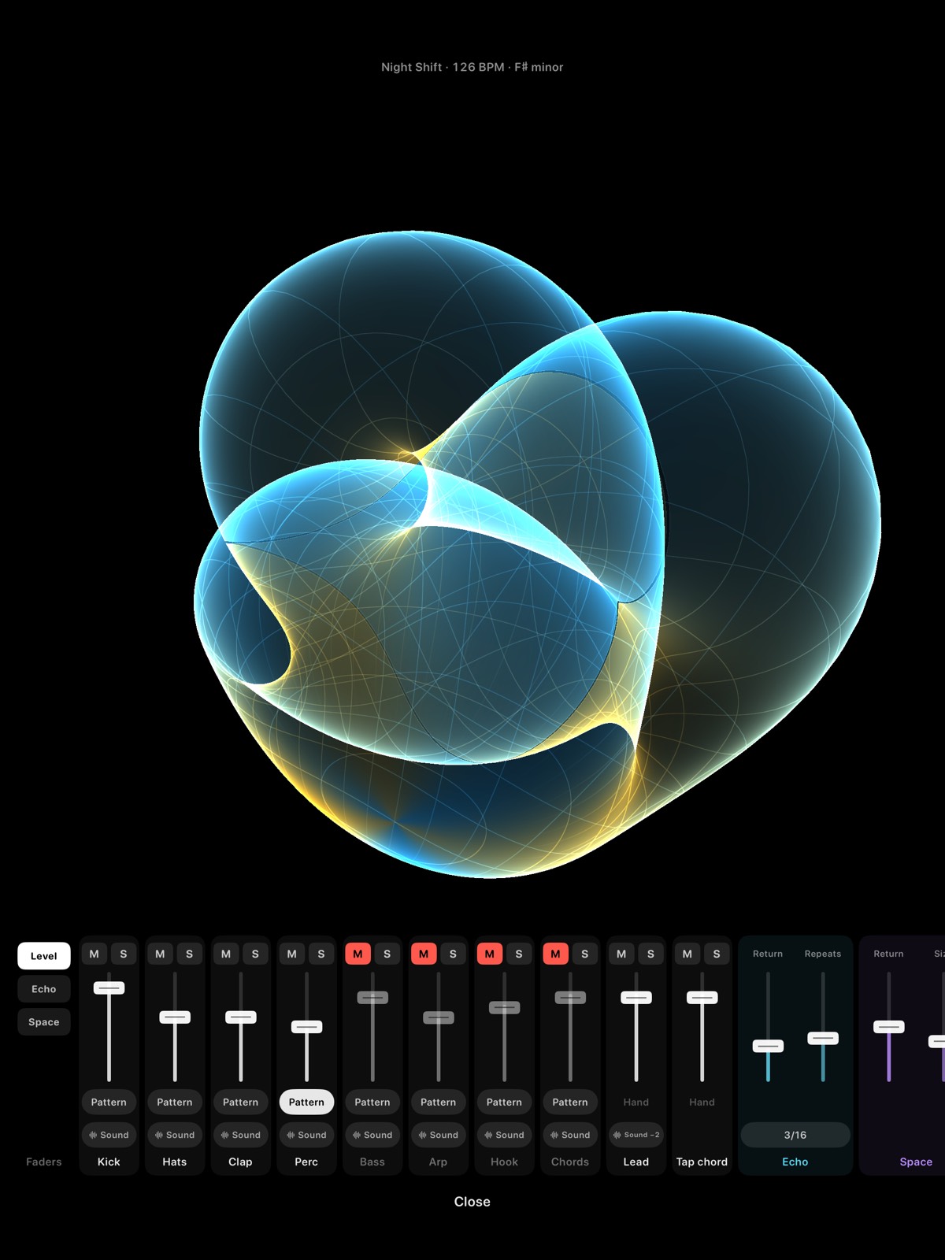Click the Echo Repeats fader handle
The width and height of the screenshot is (945, 1260).
823,1038
